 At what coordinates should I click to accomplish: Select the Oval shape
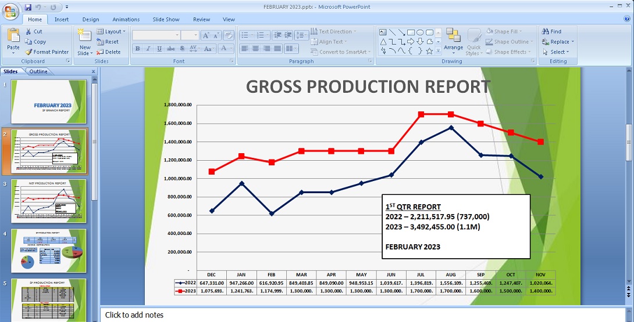[420, 32]
